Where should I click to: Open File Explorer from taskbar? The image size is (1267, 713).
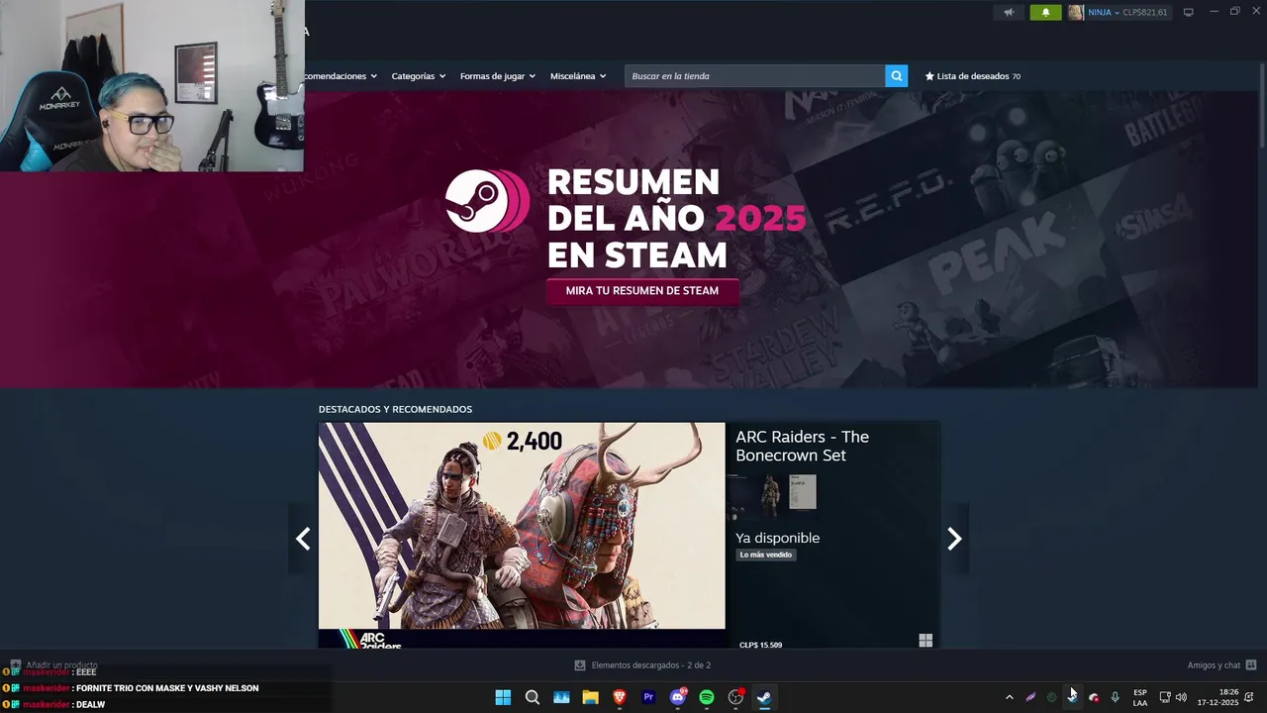pyautogui.click(x=591, y=697)
